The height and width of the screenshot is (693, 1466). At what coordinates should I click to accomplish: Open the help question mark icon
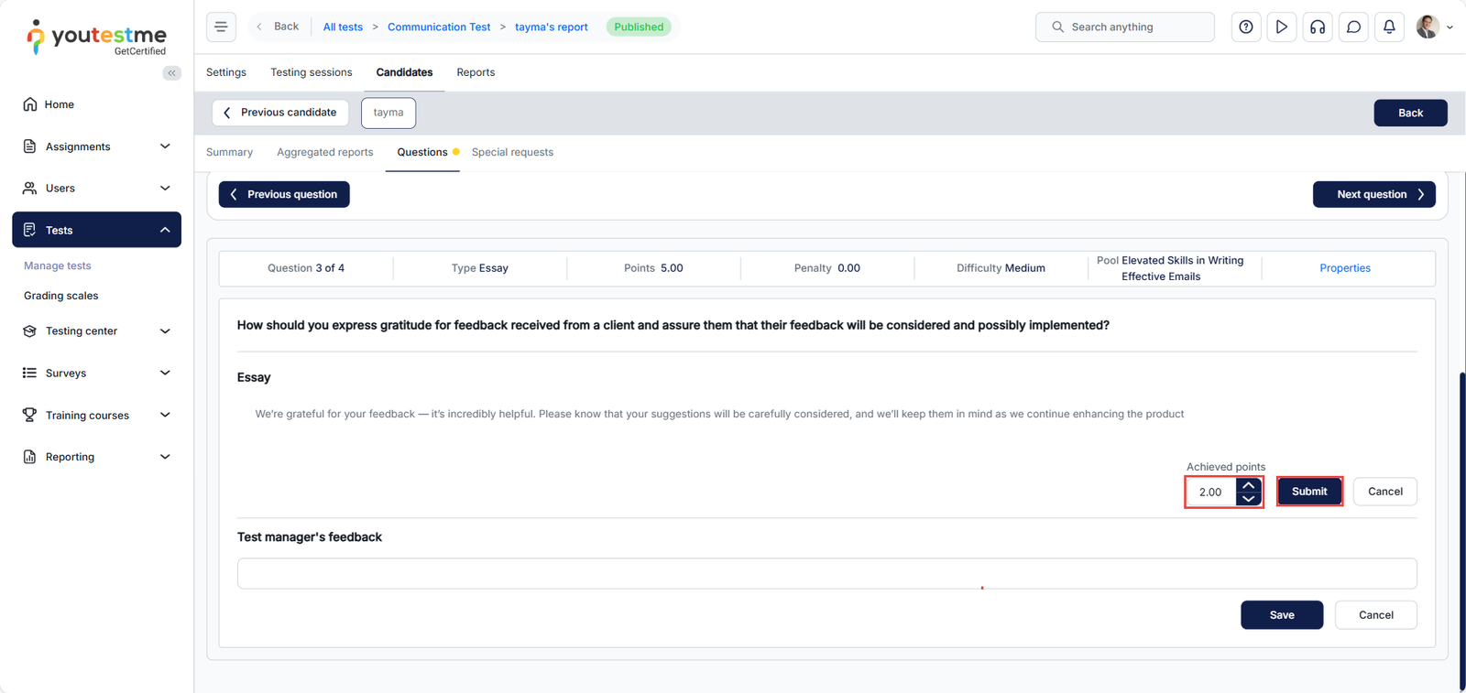1246,27
